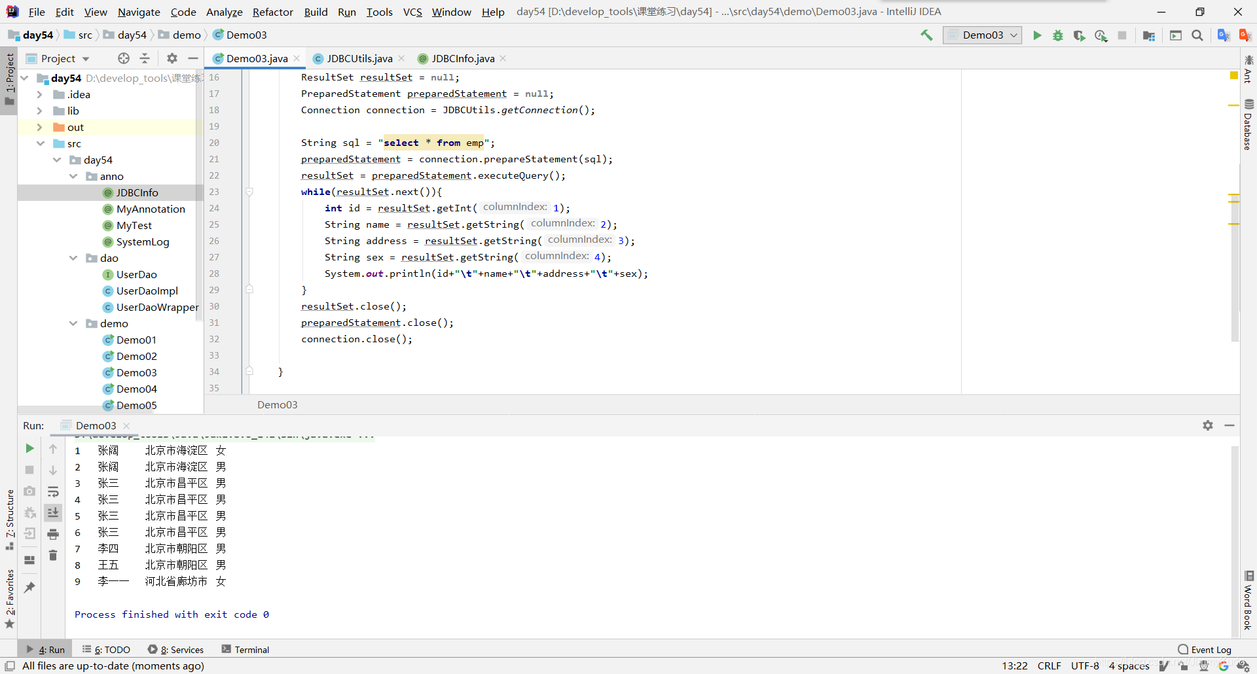Viewport: 1257px width, 674px height.
Task: Open Run panel settings gear
Action: [x=1208, y=425]
